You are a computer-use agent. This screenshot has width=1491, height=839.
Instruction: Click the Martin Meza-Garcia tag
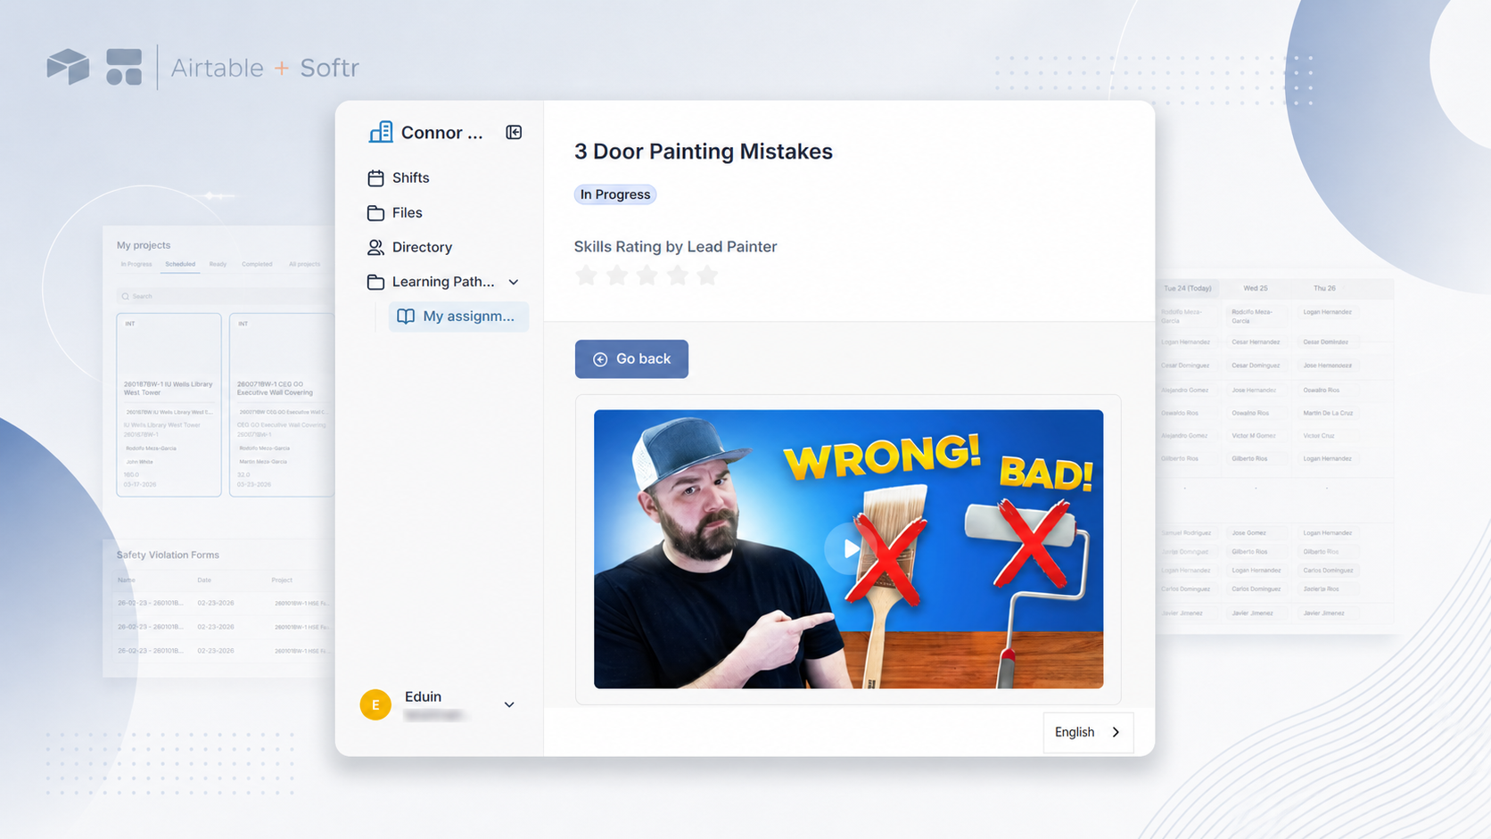click(x=263, y=462)
